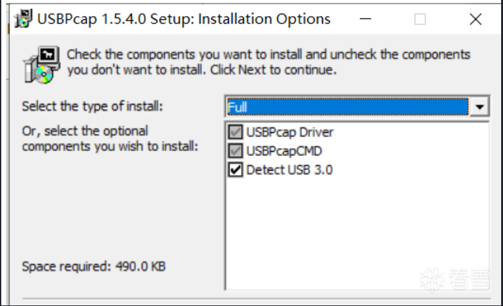This screenshot has width=503, height=306.
Task: Select the highlighted Full install type field
Action: point(347,107)
